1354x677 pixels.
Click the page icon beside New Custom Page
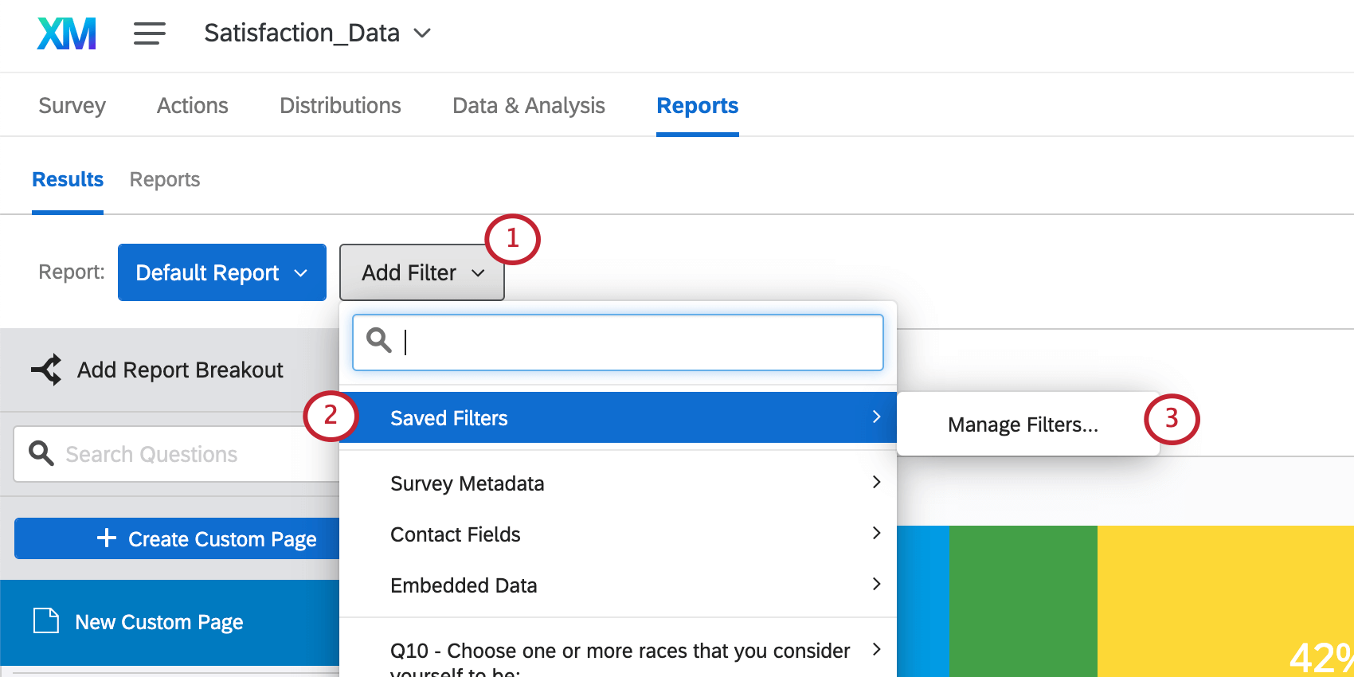coord(46,620)
